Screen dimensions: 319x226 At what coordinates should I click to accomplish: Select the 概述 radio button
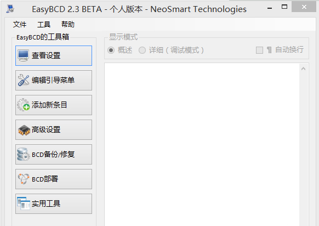point(111,50)
